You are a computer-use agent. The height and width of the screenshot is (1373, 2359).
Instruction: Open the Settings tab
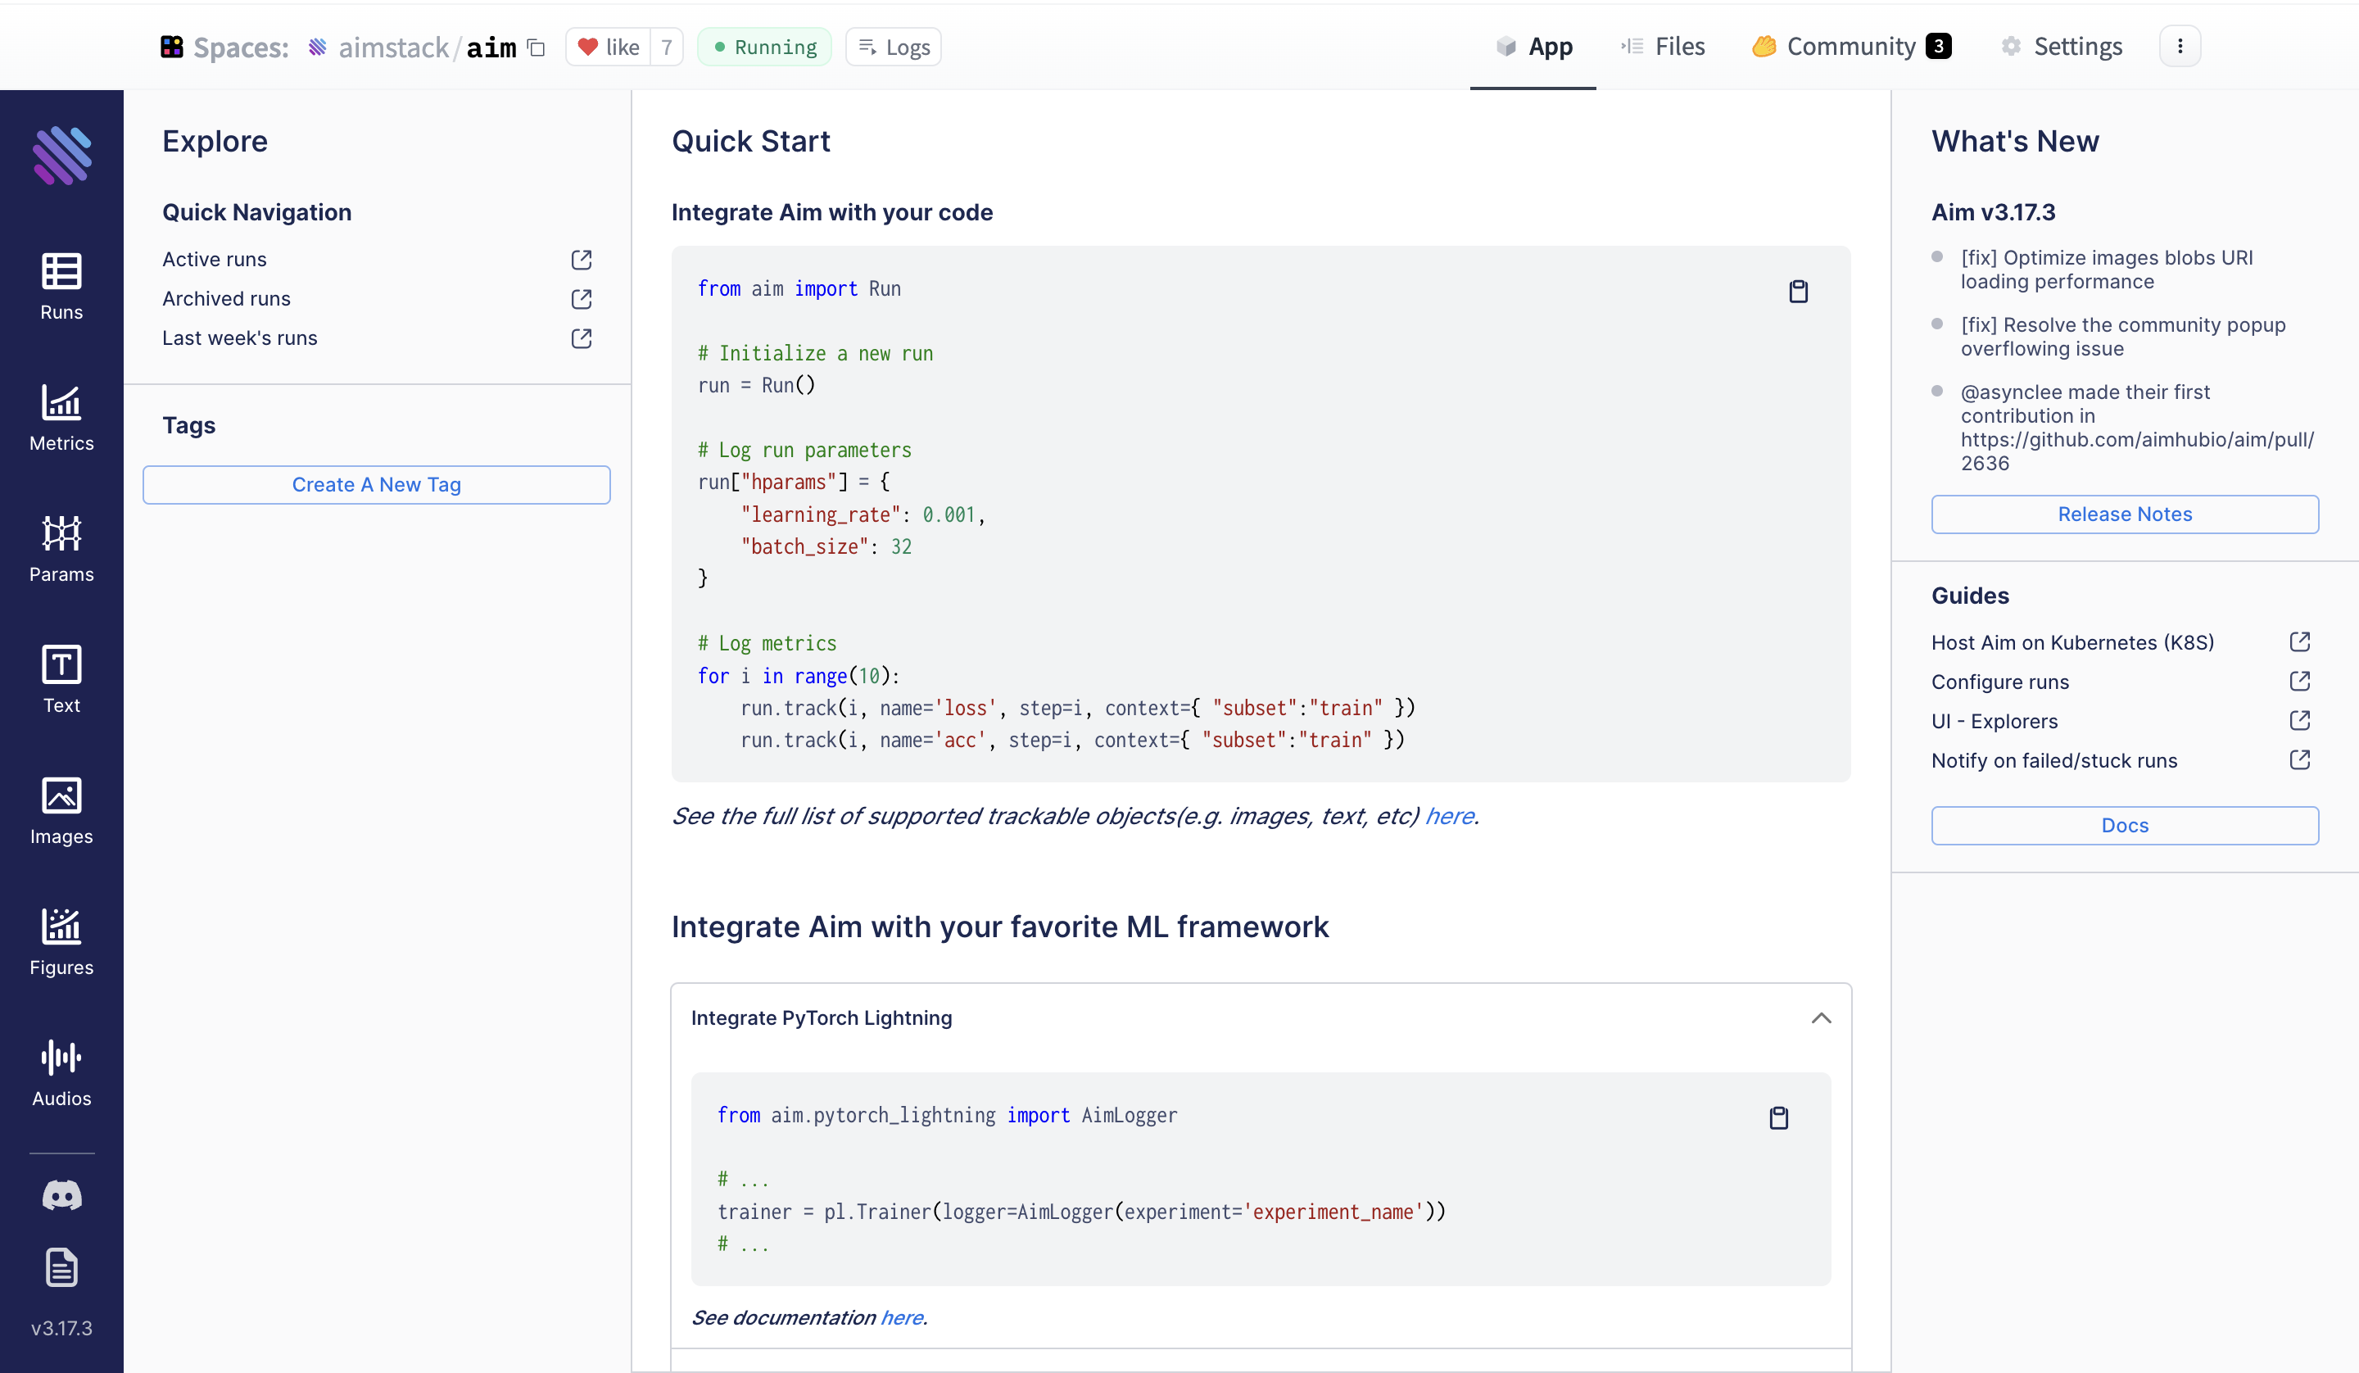[2062, 47]
